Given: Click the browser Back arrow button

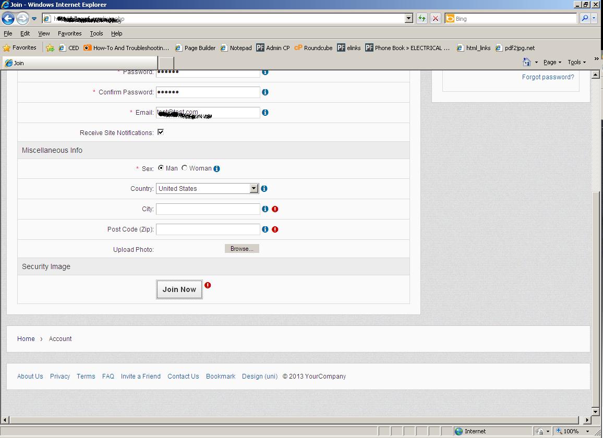Looking at the screenshot, I should tap(8, 19).
